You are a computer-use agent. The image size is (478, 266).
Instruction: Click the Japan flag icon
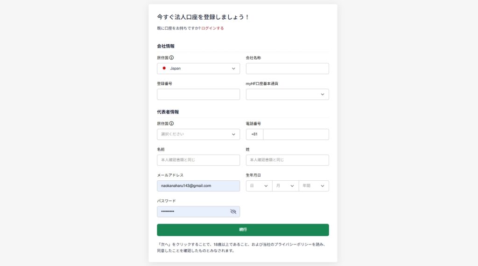164,68
